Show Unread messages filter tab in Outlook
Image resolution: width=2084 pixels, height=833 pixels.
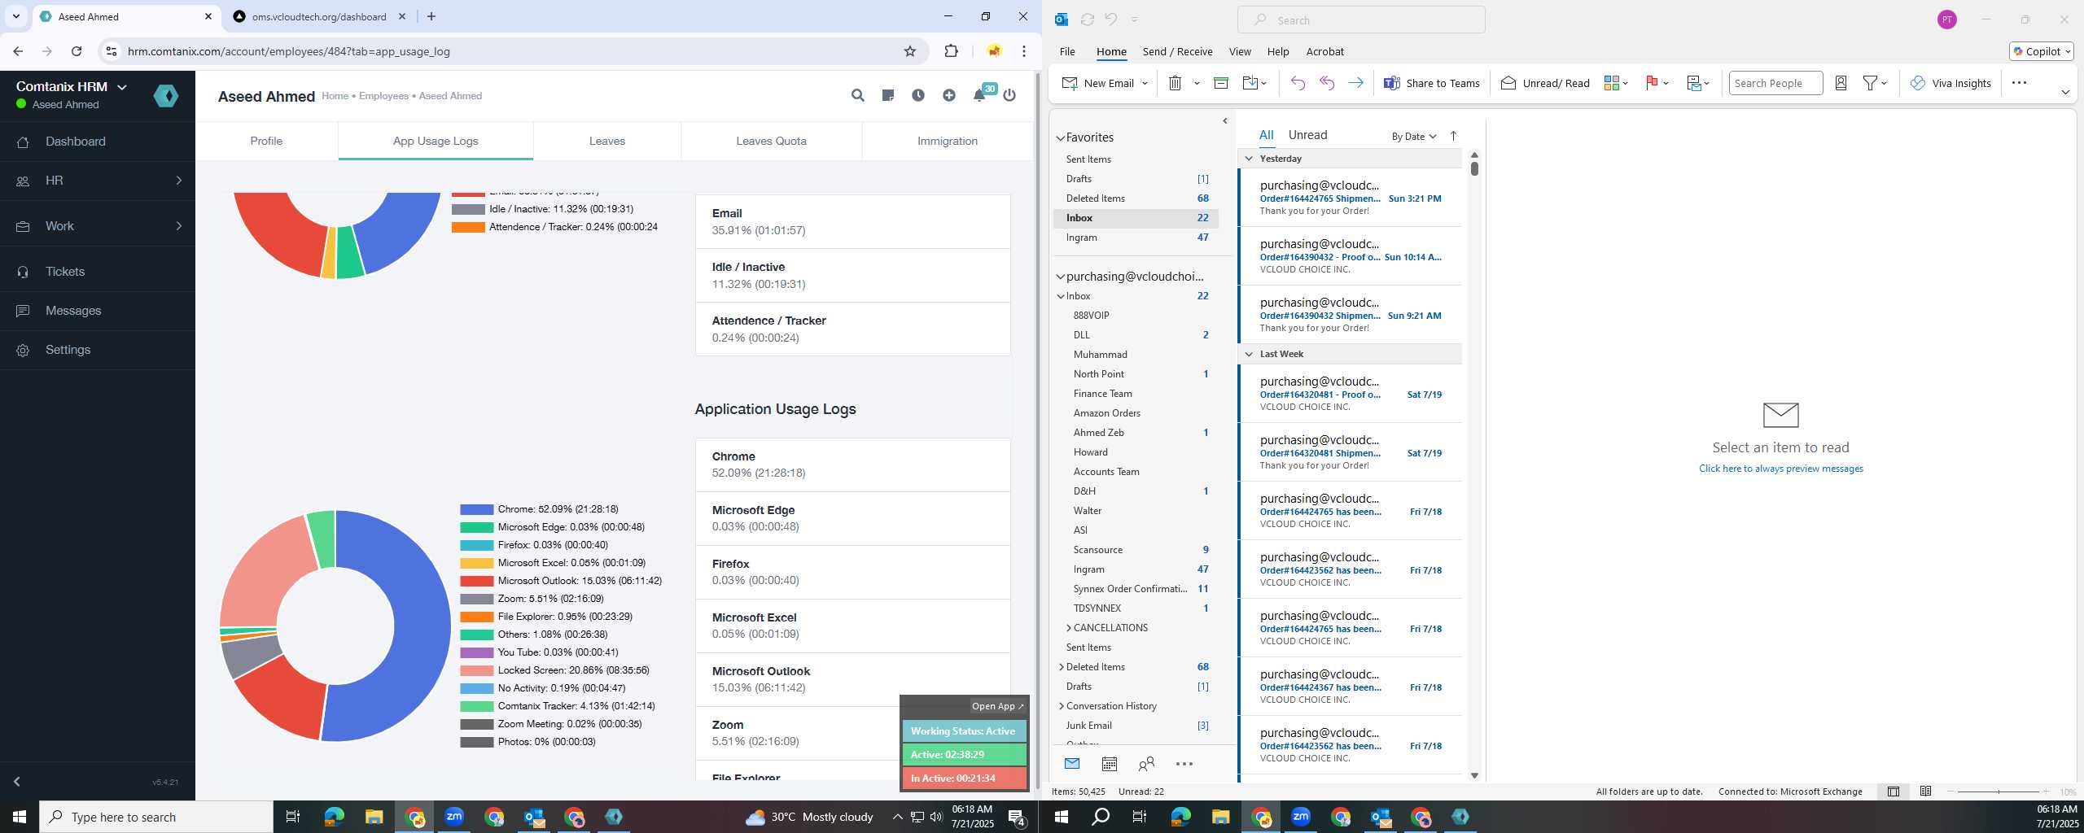(x=1307, y=135)
